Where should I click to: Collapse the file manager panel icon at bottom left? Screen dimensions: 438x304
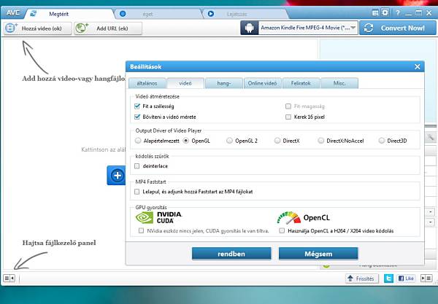9,278
